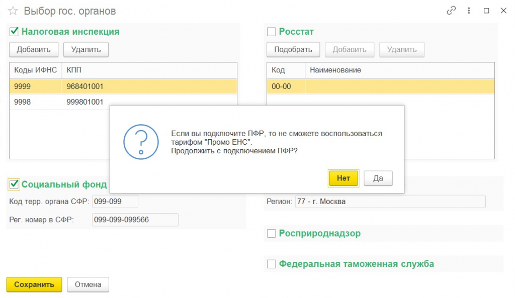Click the question mark icon in dialog

141,142
